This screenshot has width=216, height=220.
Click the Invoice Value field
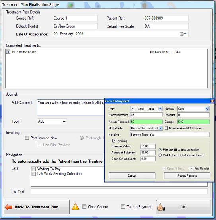[x=148, y=146]
